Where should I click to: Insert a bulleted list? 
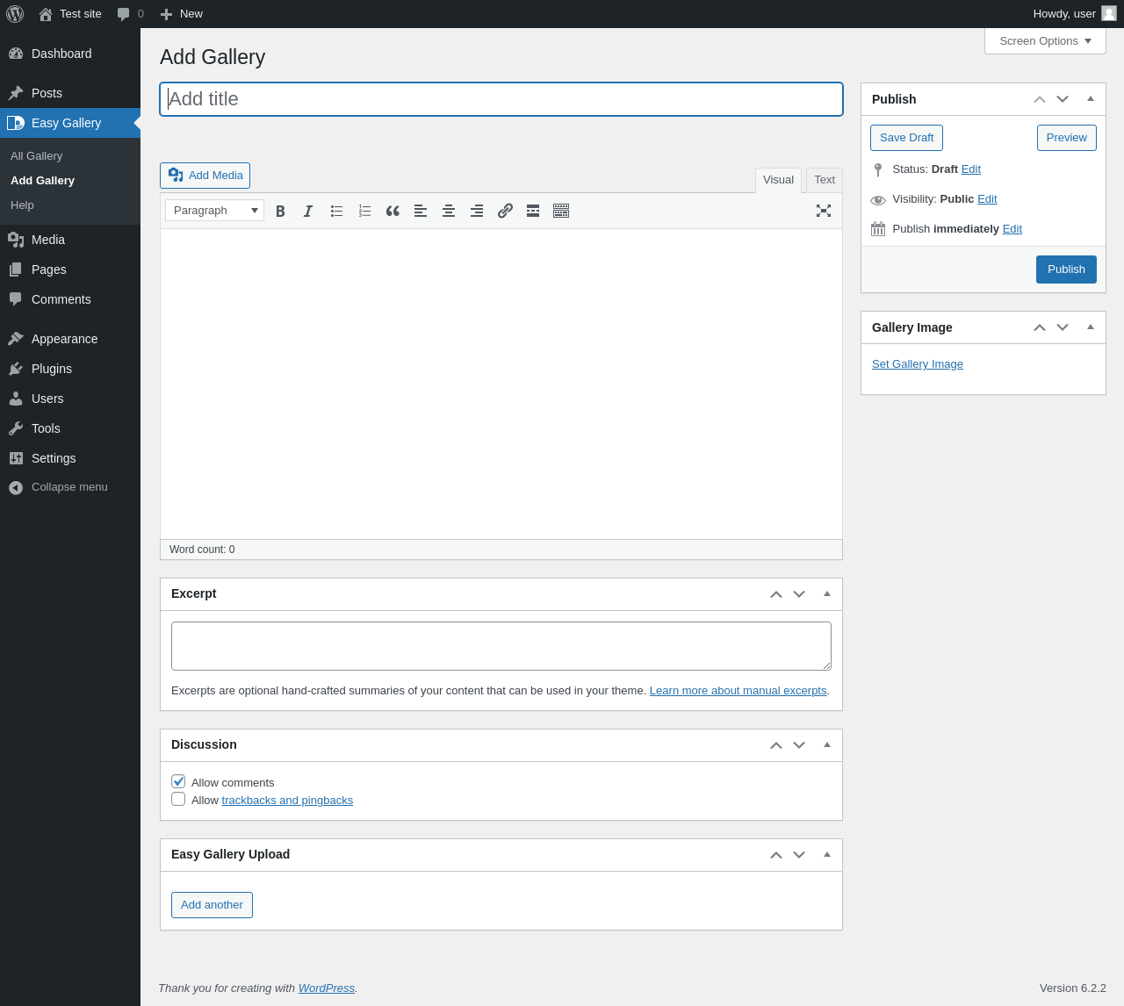[x=336, y=211]
